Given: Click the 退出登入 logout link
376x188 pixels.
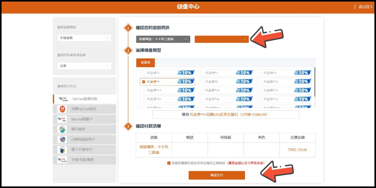Looking at the screenshot, I should coord(366,7).
